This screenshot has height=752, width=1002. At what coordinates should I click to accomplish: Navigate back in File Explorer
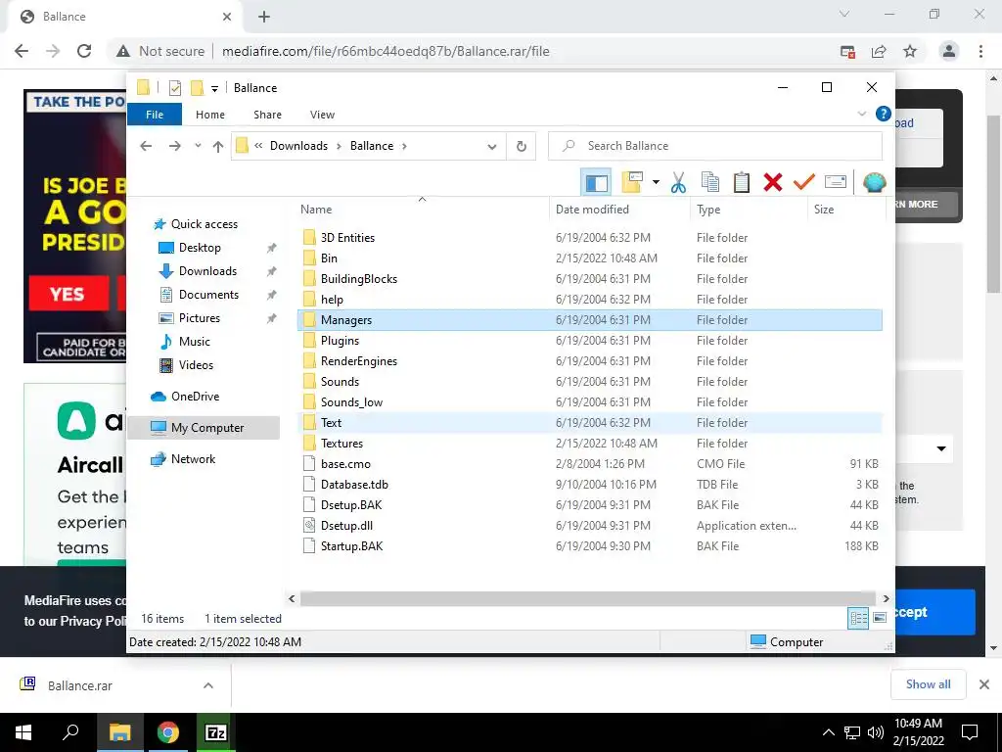point(146,147)
